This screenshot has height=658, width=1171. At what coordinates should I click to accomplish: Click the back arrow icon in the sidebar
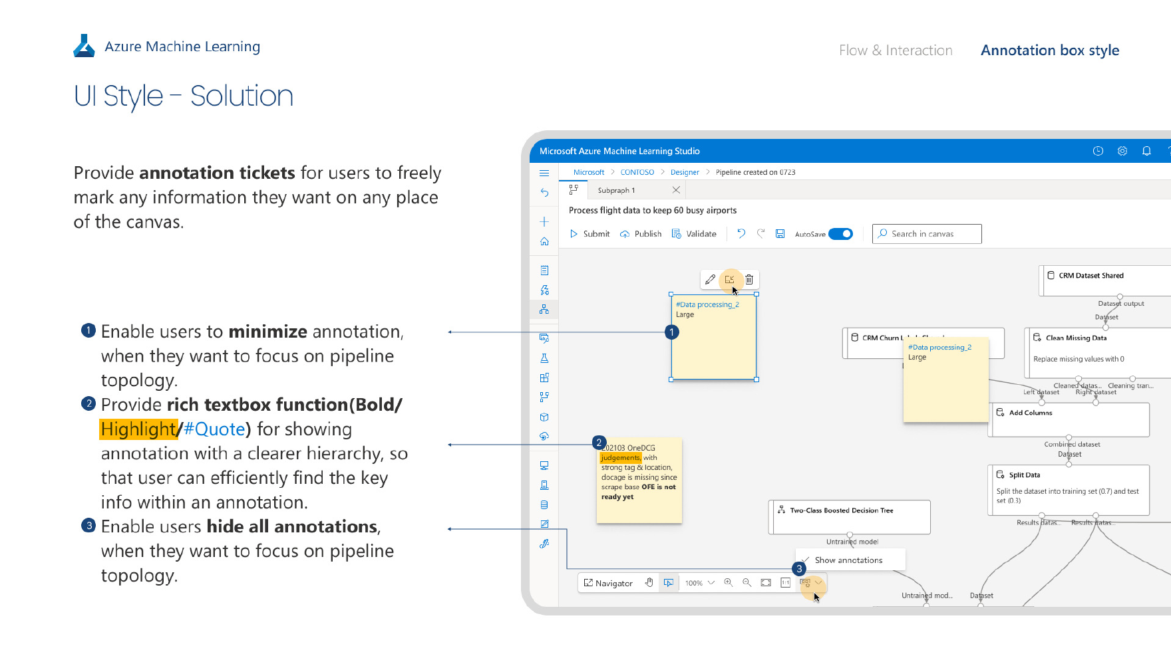point(544,192)
